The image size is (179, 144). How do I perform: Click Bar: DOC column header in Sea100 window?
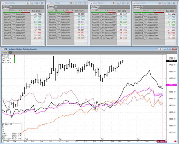click(x=122, y=11)
